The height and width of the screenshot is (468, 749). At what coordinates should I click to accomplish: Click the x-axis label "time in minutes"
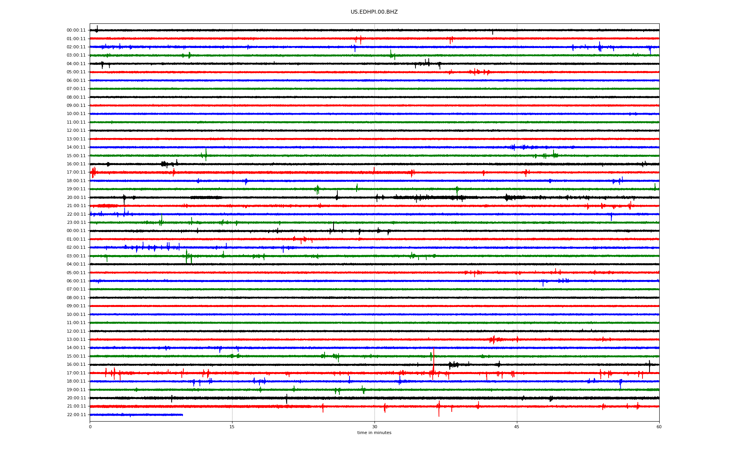coord(374,433)
